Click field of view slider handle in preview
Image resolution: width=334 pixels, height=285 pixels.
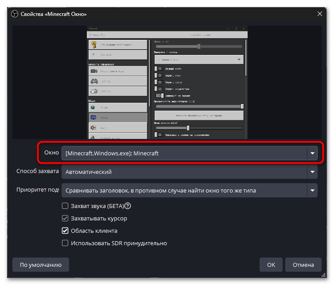(x=188, y=128)
